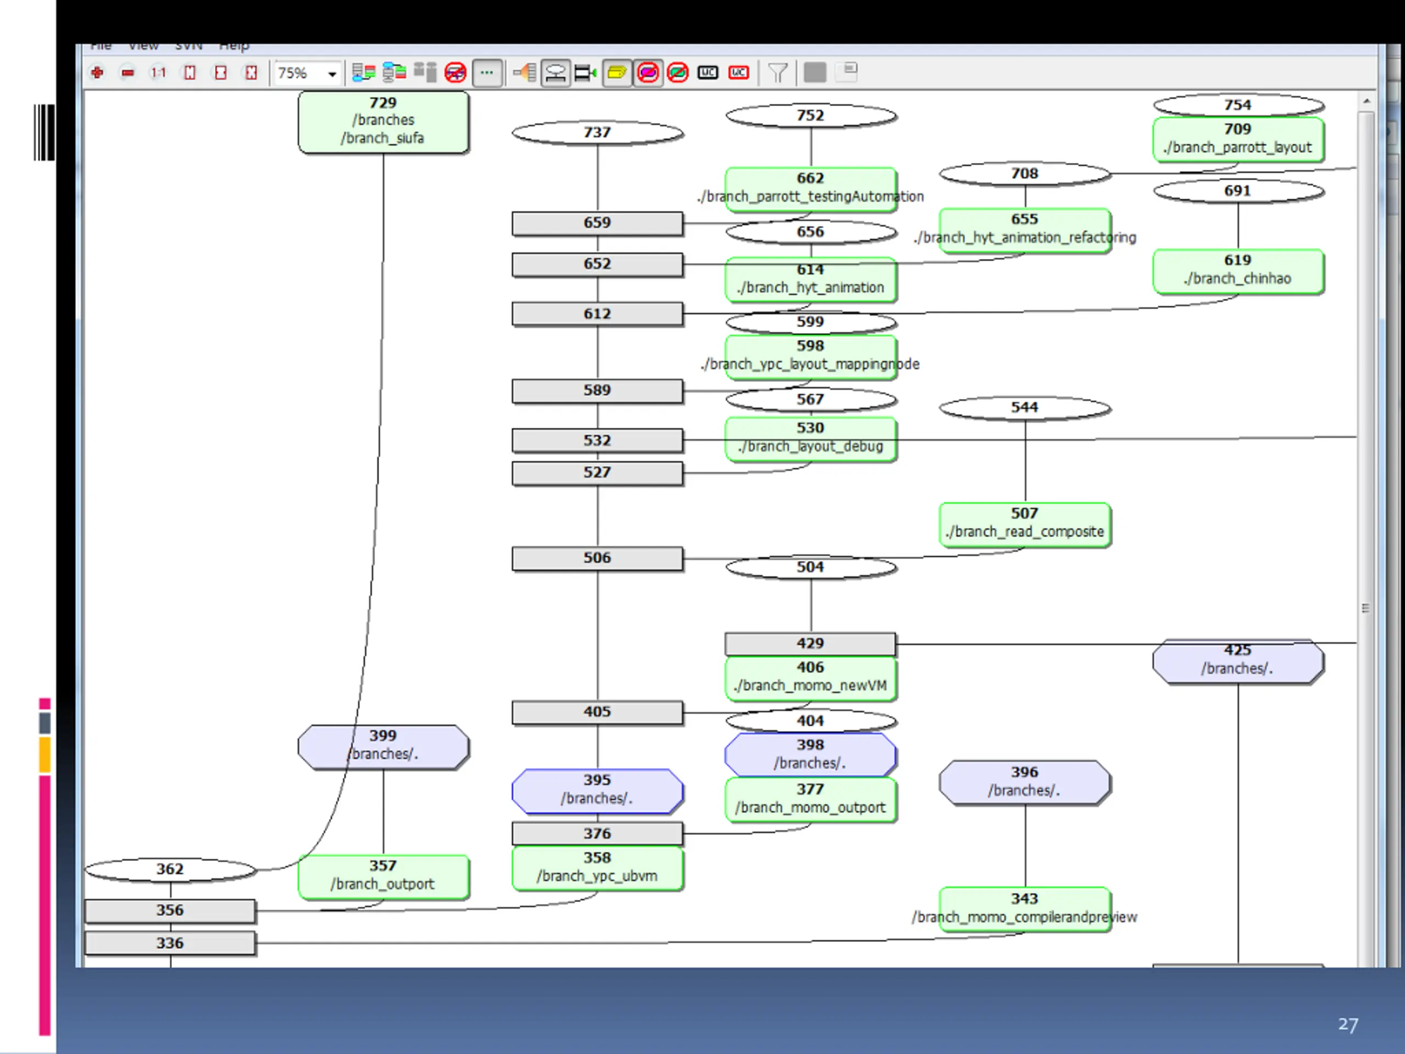Click the fit graph width icon
This screenshot has width=1405, height=1054.
[x=221, y=72]
